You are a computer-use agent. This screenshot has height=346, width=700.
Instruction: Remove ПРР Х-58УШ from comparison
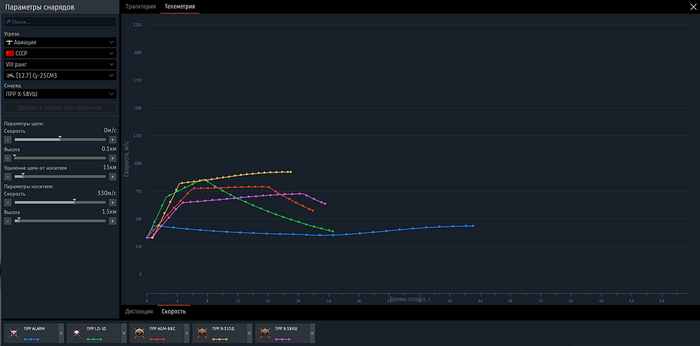[312, 333]
